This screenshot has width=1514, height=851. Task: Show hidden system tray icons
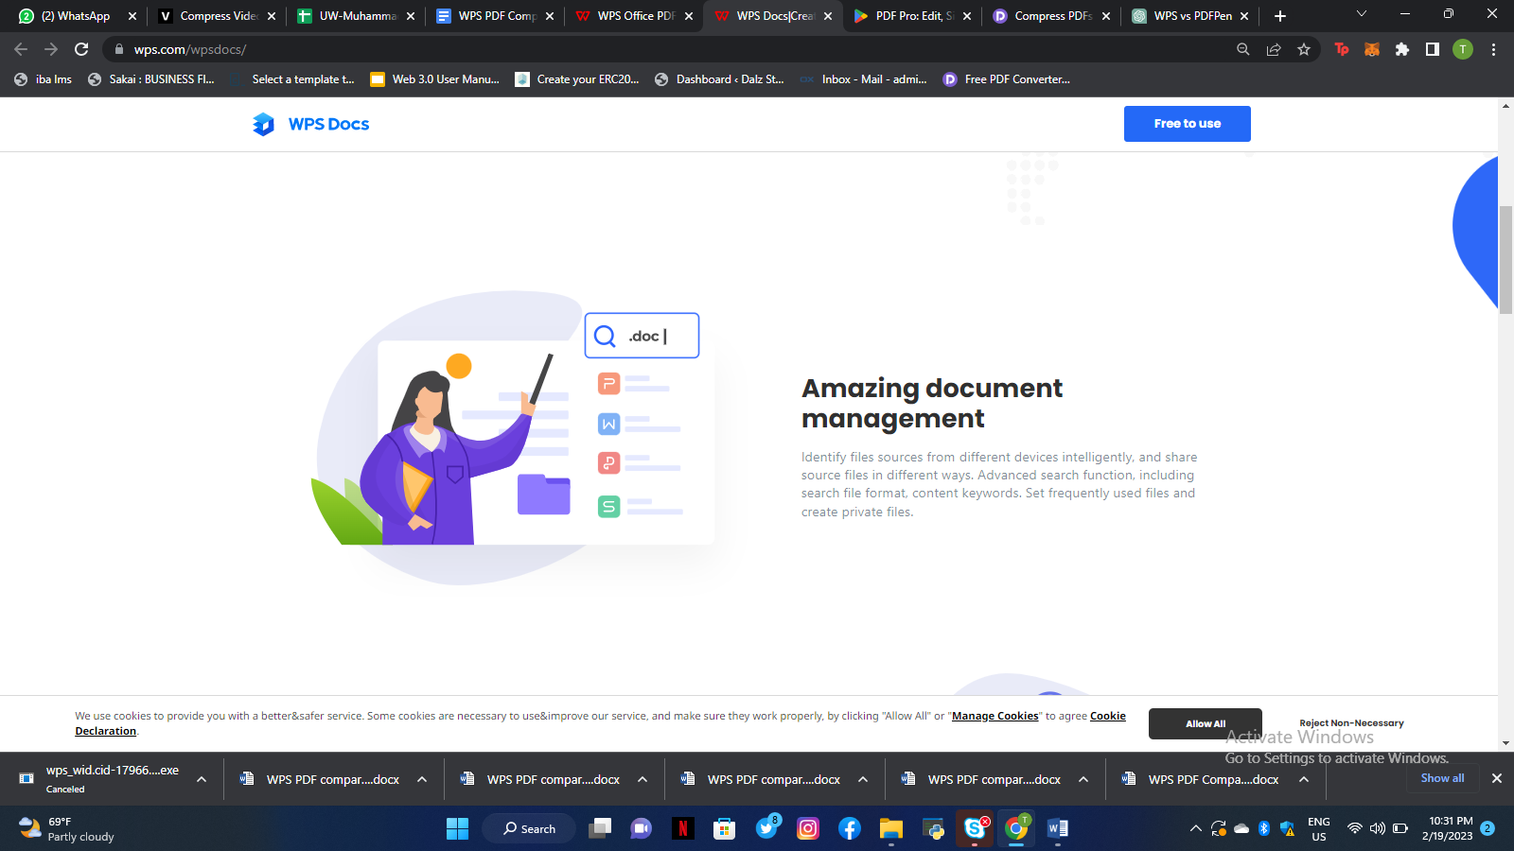coord(1196,828)
